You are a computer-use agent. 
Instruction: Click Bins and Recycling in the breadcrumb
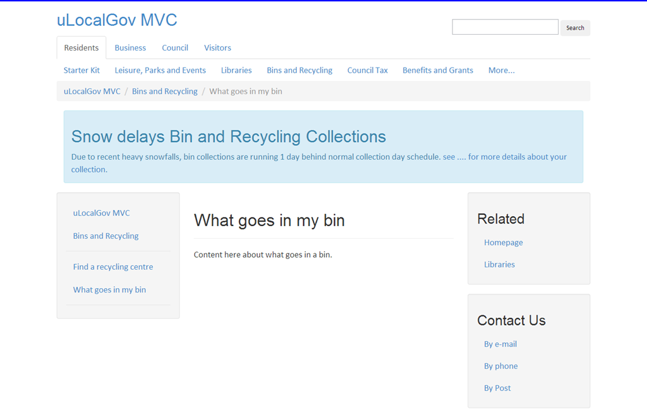pos(164,92)
